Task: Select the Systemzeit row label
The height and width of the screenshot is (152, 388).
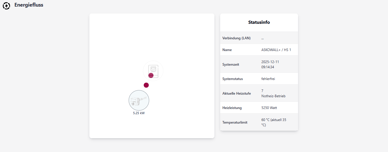Action: click(231, 65)
